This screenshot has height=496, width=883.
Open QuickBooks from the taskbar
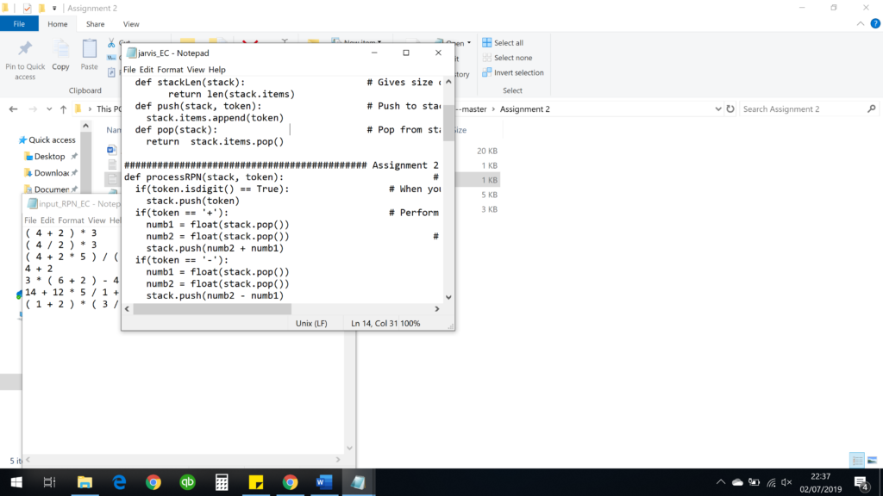coord(188,480)
